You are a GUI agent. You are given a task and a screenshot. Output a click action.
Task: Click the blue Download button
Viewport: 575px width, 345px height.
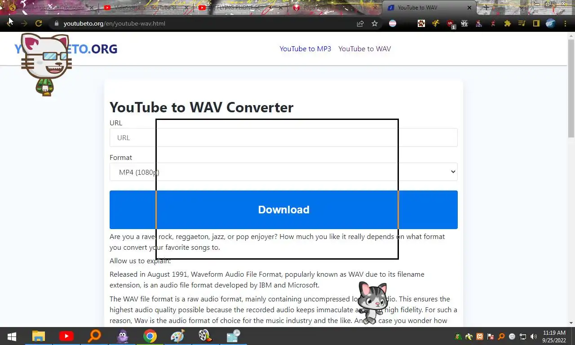(283, 210)
